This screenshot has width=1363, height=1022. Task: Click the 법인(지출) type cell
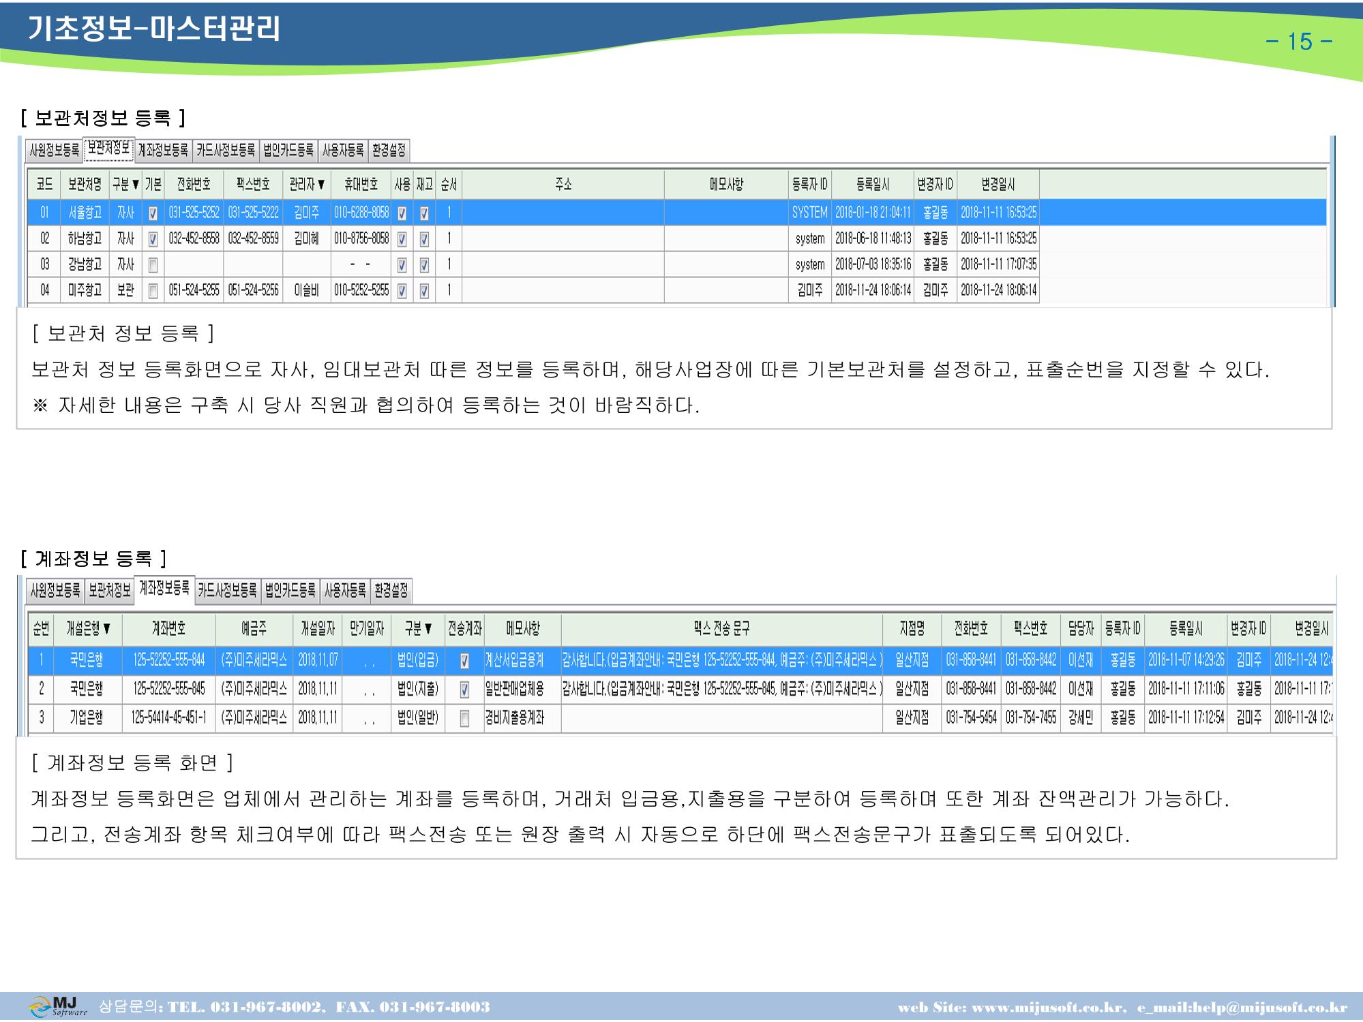417,690
